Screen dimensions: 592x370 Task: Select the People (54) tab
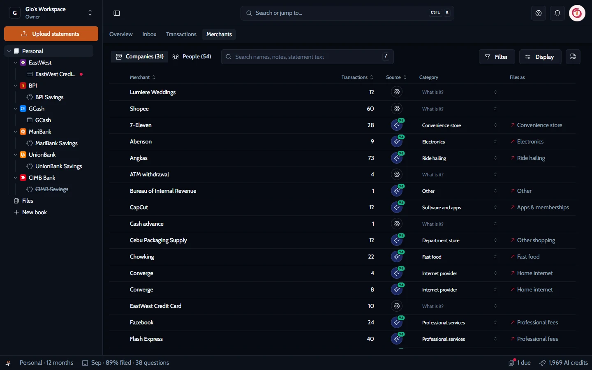click(192, 57)
